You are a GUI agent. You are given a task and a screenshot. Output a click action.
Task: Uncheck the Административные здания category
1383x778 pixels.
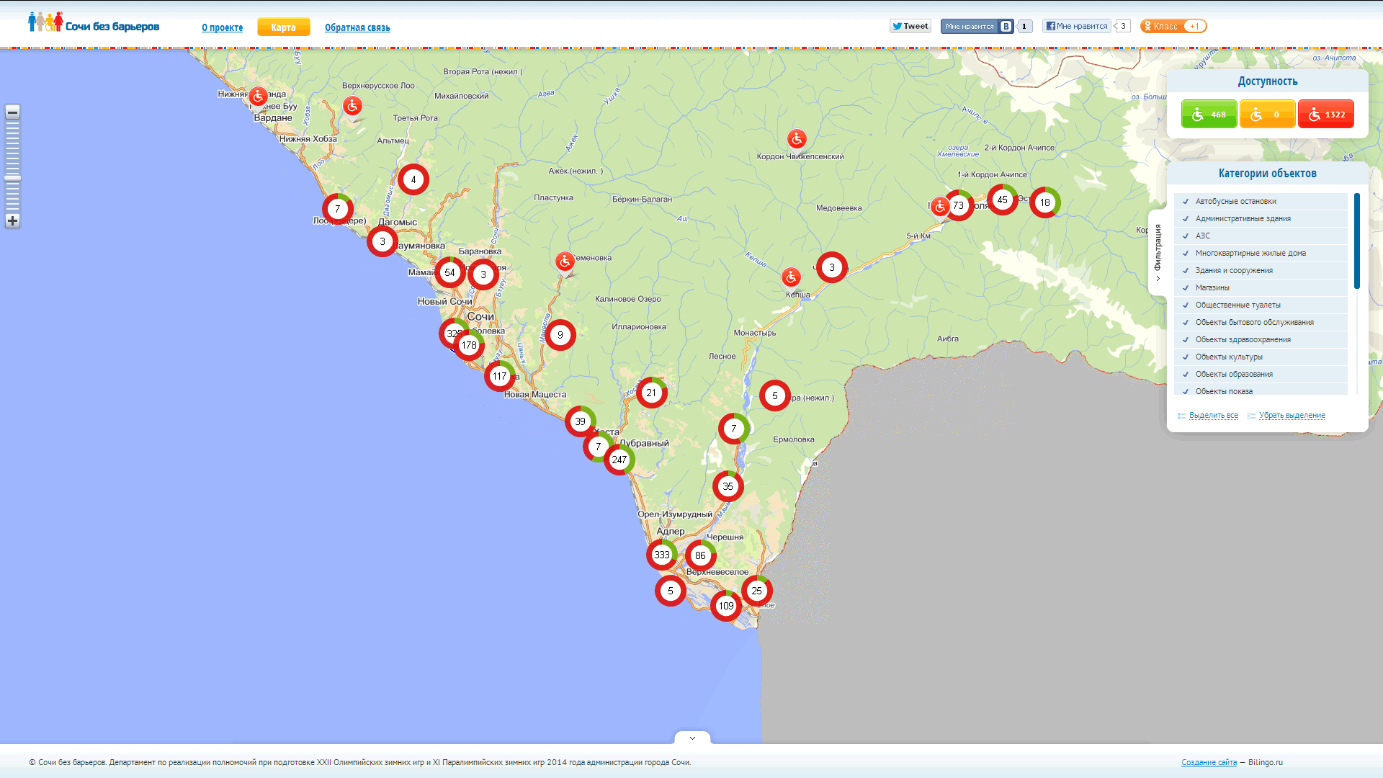(1261, 218)
